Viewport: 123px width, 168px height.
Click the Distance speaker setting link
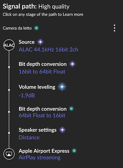[29, 137]
